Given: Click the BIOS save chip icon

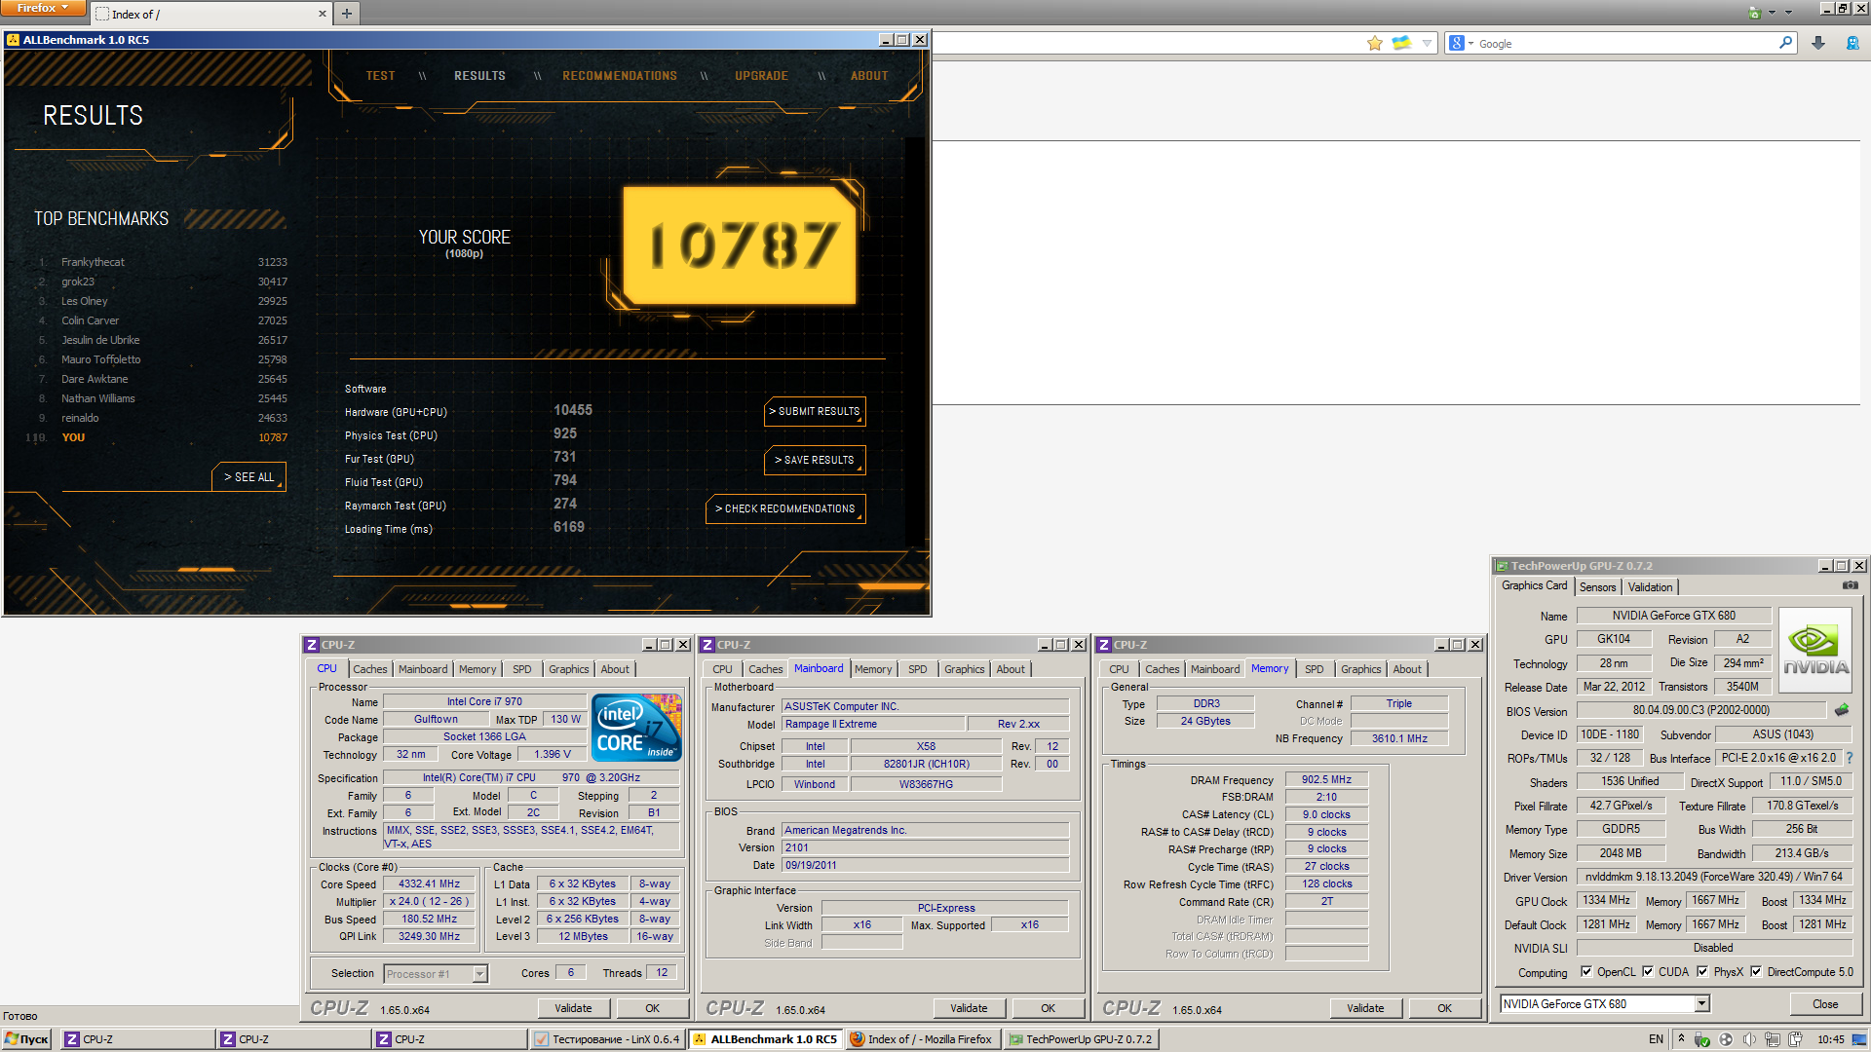Looking at the screenshot, I should pos(1842,710).
